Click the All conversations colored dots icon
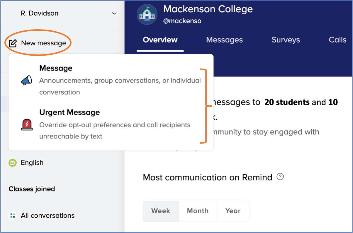This screenshot has width=353, height=233. (x=12, y=216)
